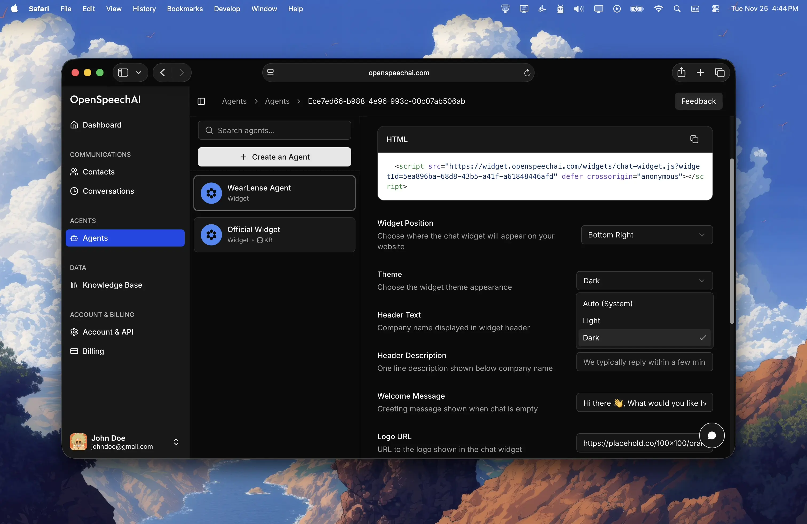Viewport: 807px width, 524px height.
Task: Edit the Logo URL field
Action: [644, 443]
